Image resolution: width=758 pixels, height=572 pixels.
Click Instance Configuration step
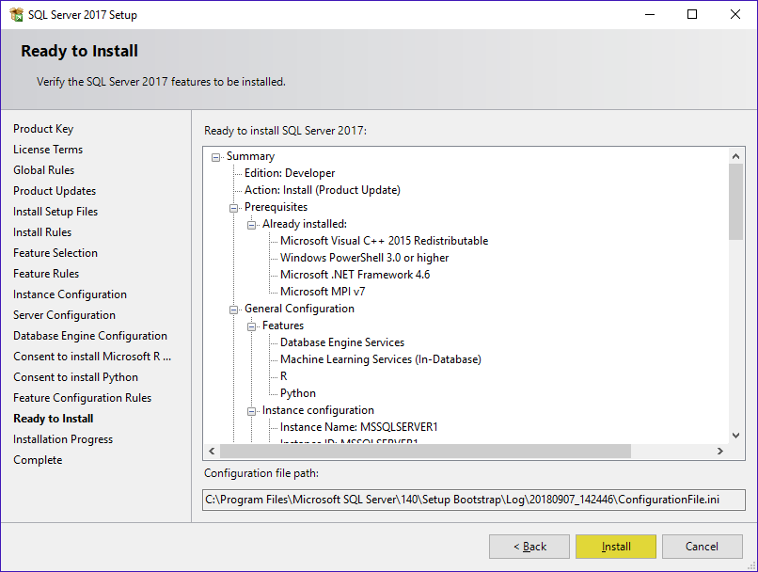point(71,294)
